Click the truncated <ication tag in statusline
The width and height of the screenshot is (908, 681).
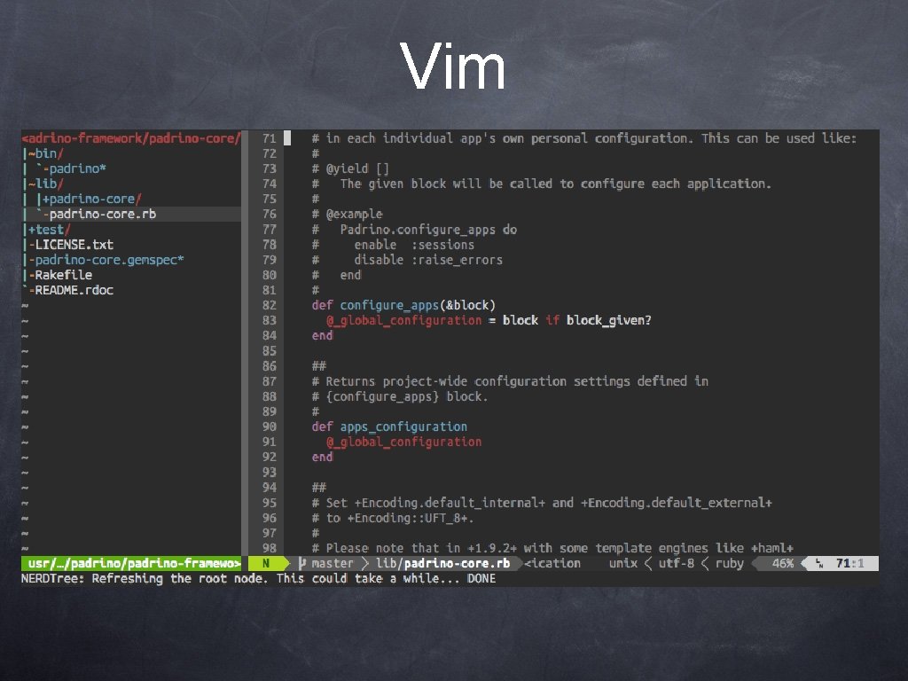[552, 563]
